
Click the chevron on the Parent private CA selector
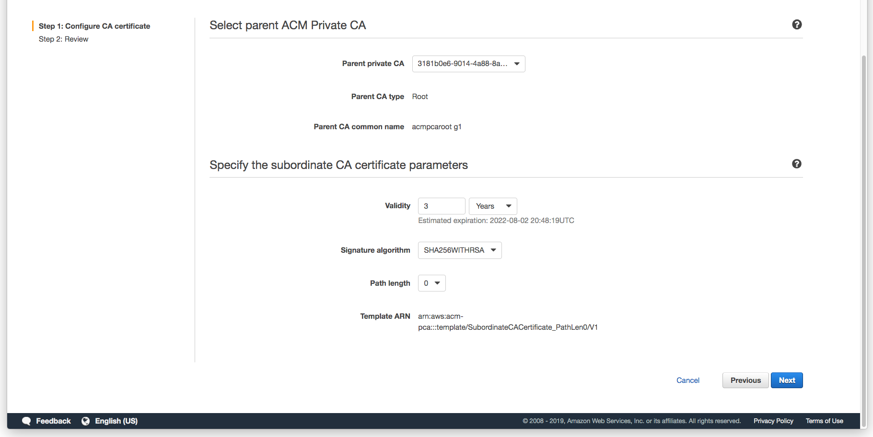click(516, 64)
